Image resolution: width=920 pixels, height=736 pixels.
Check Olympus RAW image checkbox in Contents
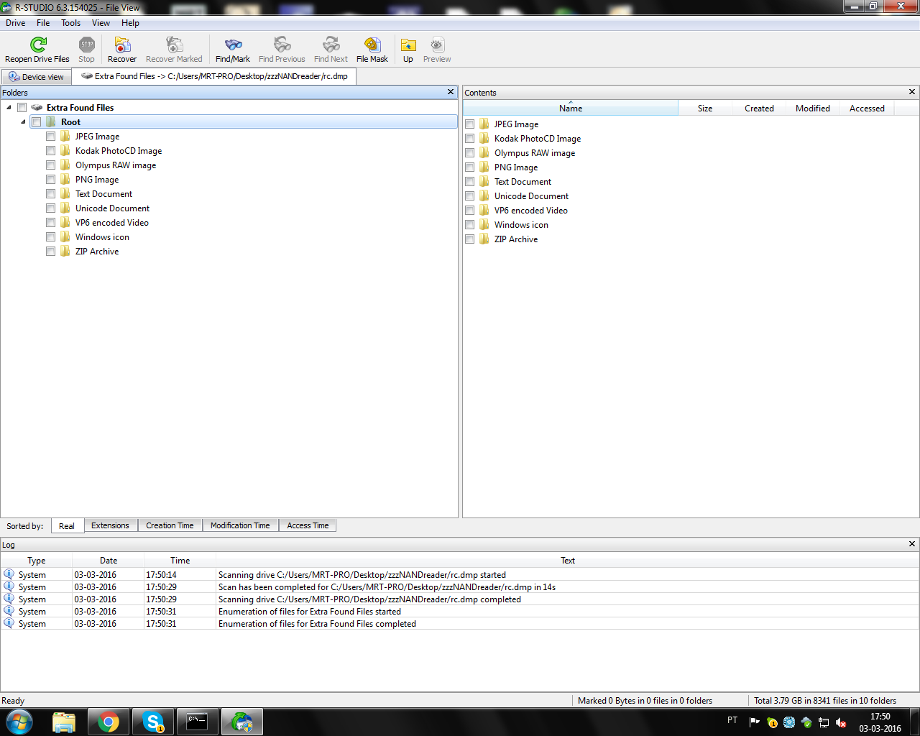click(470, 153)
